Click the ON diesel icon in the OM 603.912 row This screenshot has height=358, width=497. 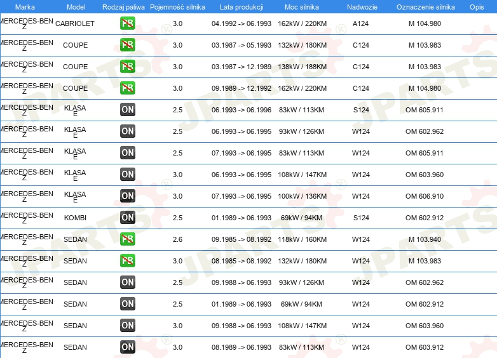click(127, 347)
